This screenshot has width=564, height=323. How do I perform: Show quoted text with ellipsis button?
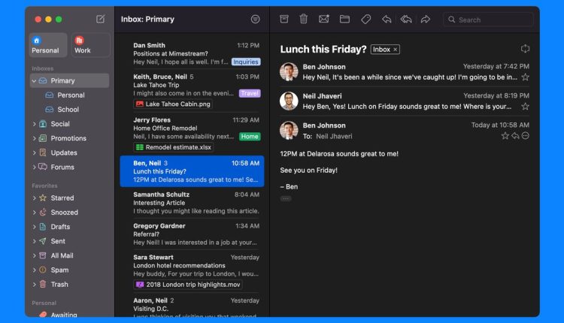coord(286,198)
